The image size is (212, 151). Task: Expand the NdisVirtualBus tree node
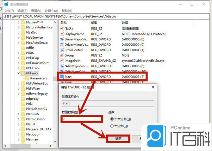pyautogui.click(x=19, y=84)
